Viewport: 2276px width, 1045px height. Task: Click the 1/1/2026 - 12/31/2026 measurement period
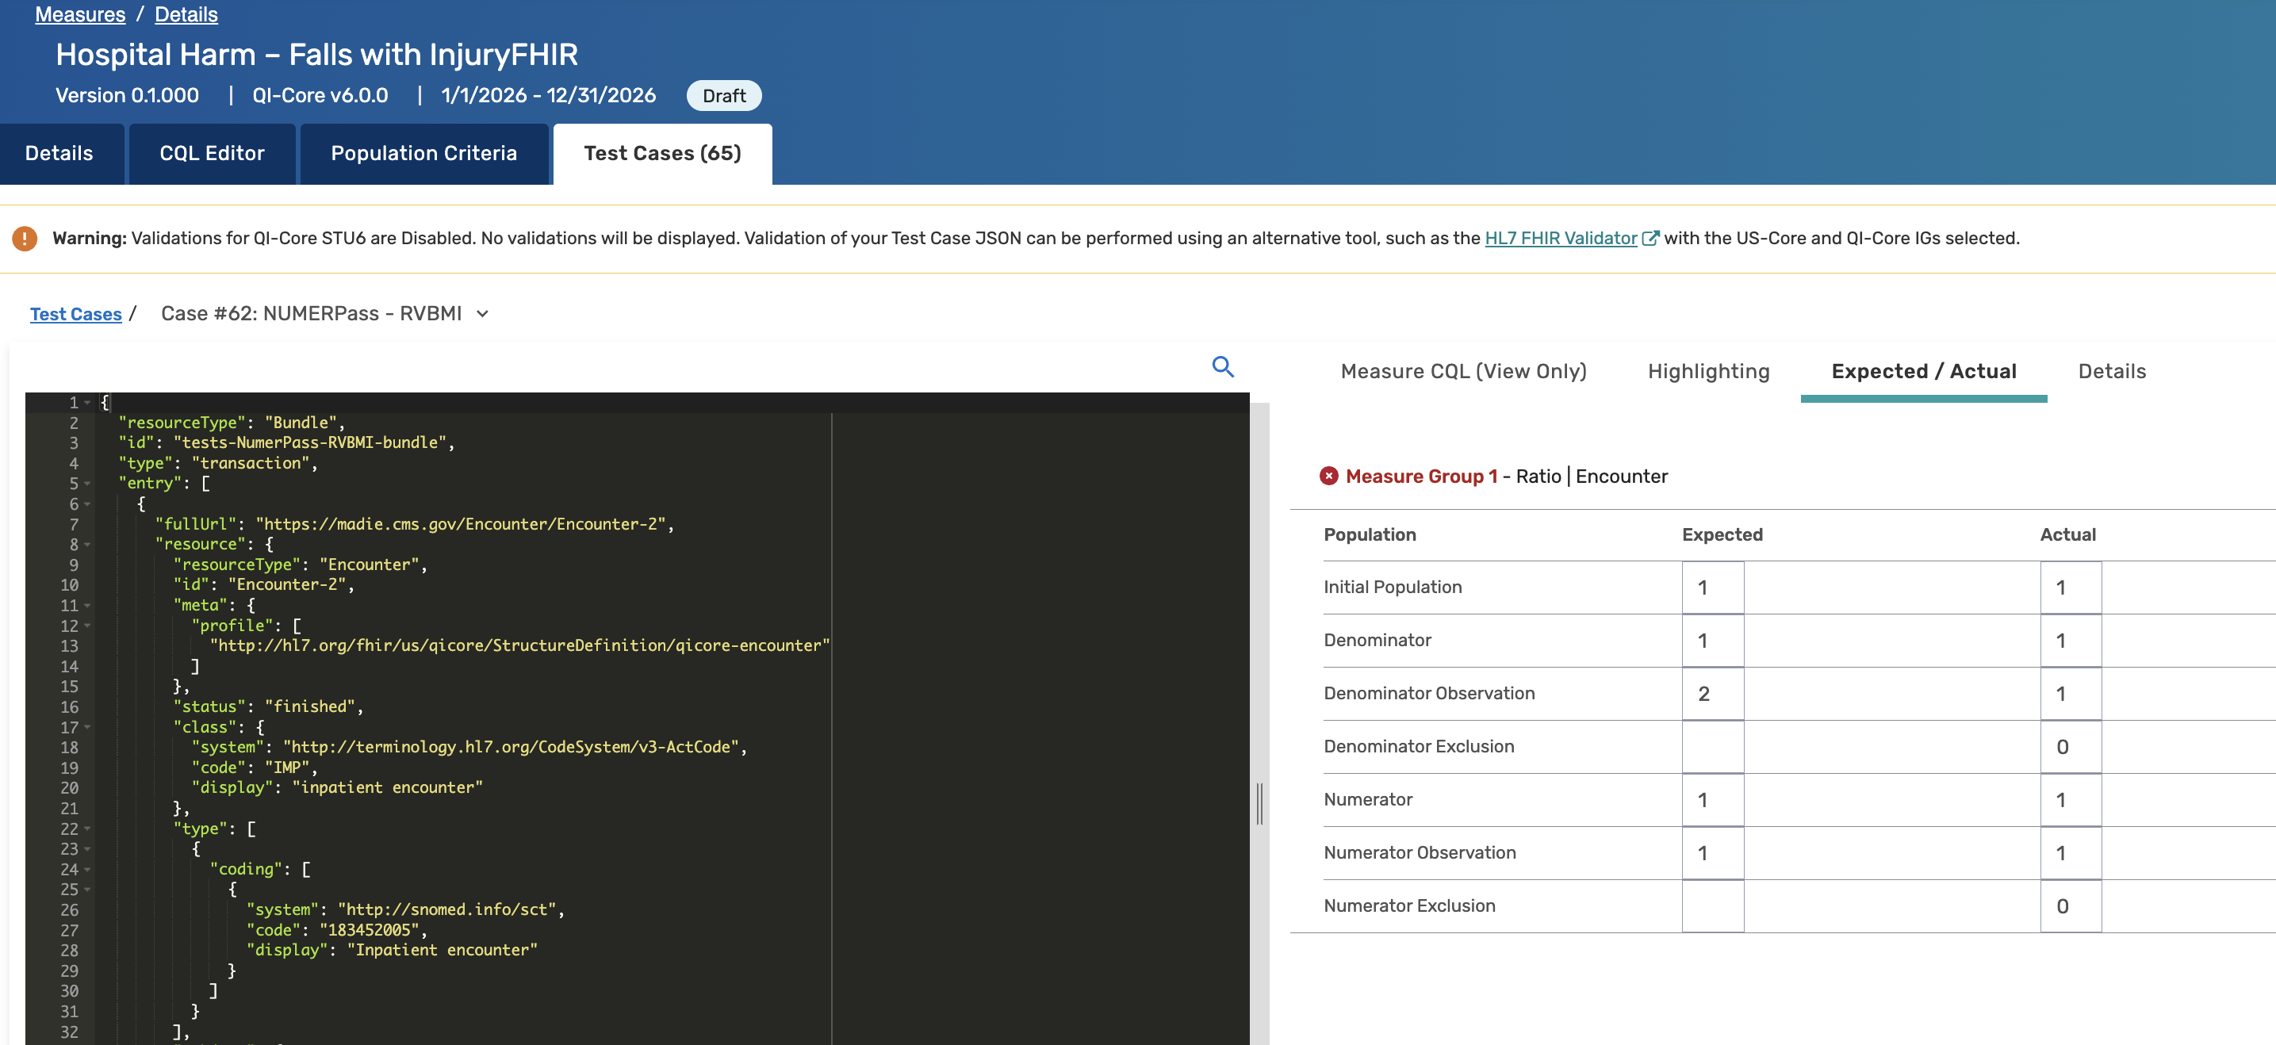coord(548,95)
